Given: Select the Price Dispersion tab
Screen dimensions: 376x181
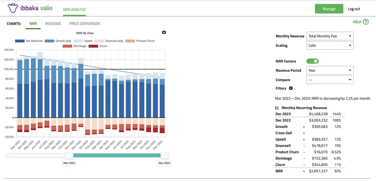Looking at the screenshot, I should click(84, 24).
